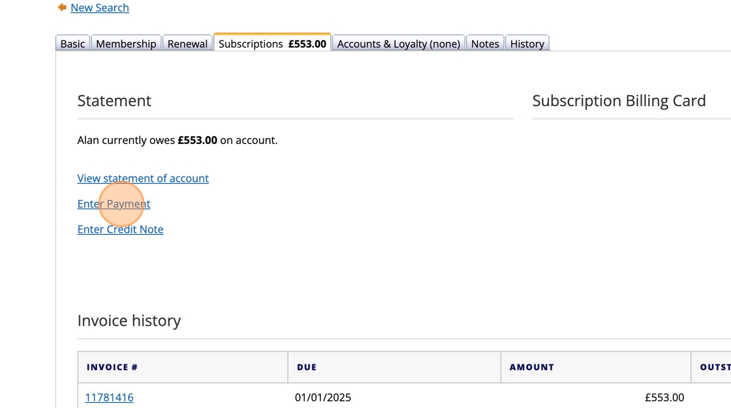Go to Accounts & Loyalty tab
This screenshot has height=408, width=731.
pos(398,44)
